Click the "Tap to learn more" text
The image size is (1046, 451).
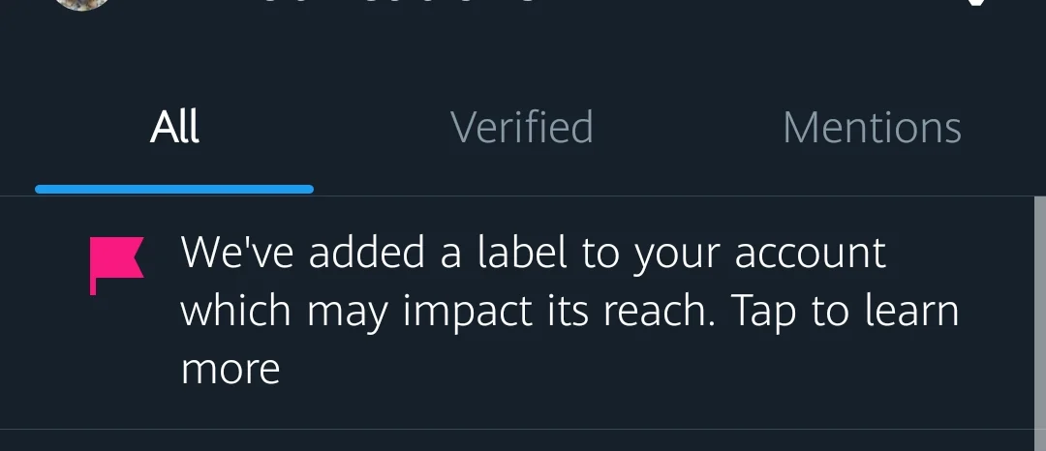(x=845, y=312)
